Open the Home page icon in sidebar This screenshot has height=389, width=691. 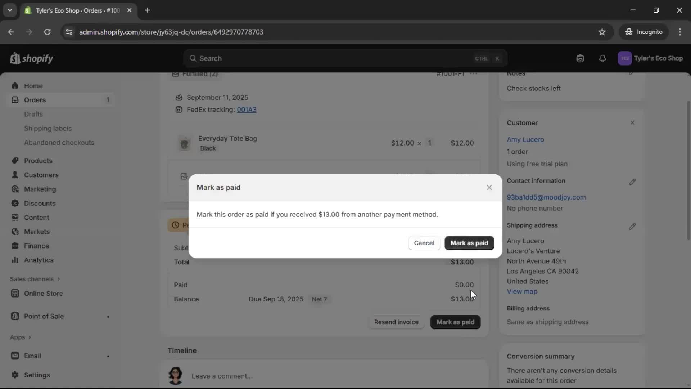(x=15, y=86)
